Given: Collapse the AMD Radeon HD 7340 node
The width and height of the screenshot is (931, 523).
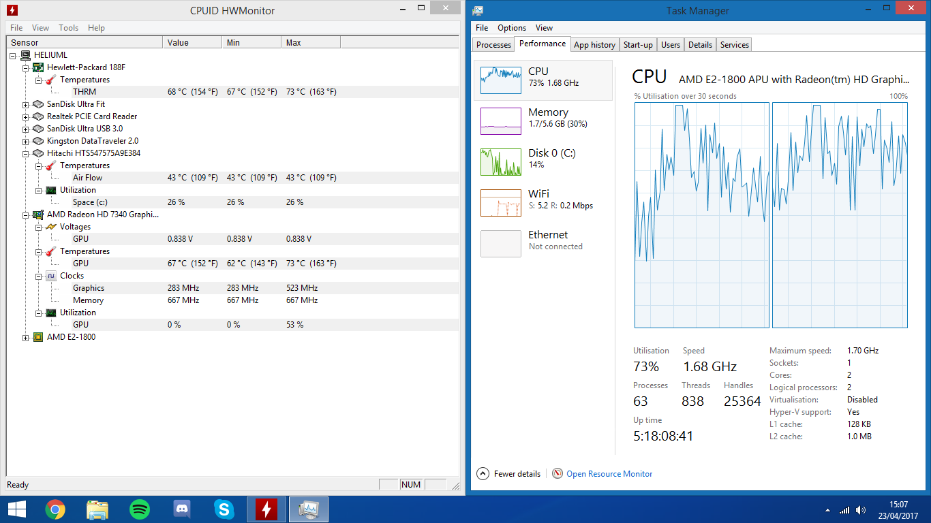Looking at the screenshot, I should [x=26, y=215].
